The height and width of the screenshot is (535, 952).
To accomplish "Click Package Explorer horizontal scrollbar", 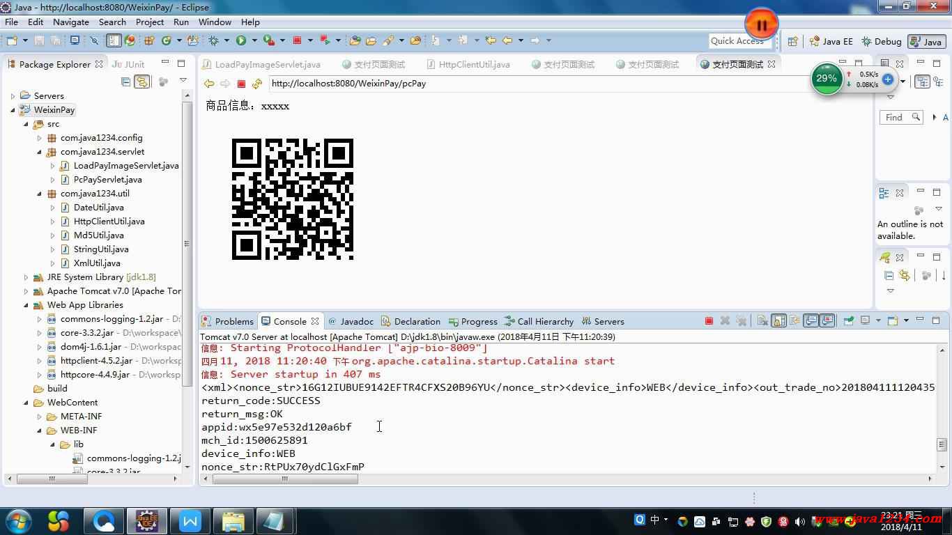I will (x=52, y=479).
